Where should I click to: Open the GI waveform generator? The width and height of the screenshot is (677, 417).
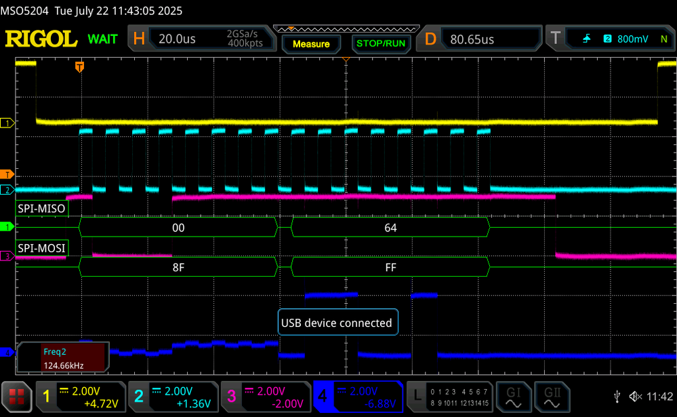tap(514, 396)
